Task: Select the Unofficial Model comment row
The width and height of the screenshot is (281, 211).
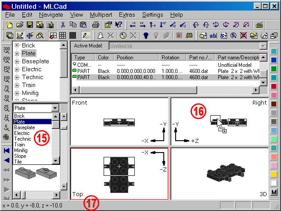Action: (x=166, y=65)
